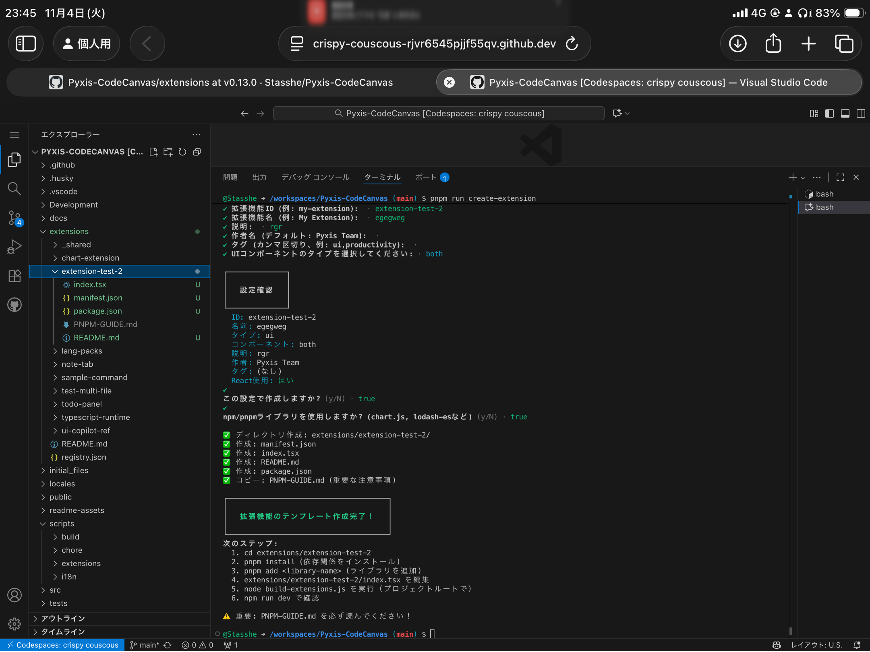Open the Run and Debug view
The width and height of the screenshot is (870, 652).
tap(14, 246)
